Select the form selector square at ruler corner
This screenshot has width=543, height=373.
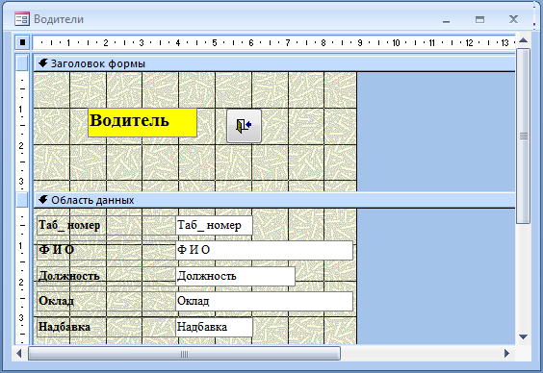coord(22,42)
